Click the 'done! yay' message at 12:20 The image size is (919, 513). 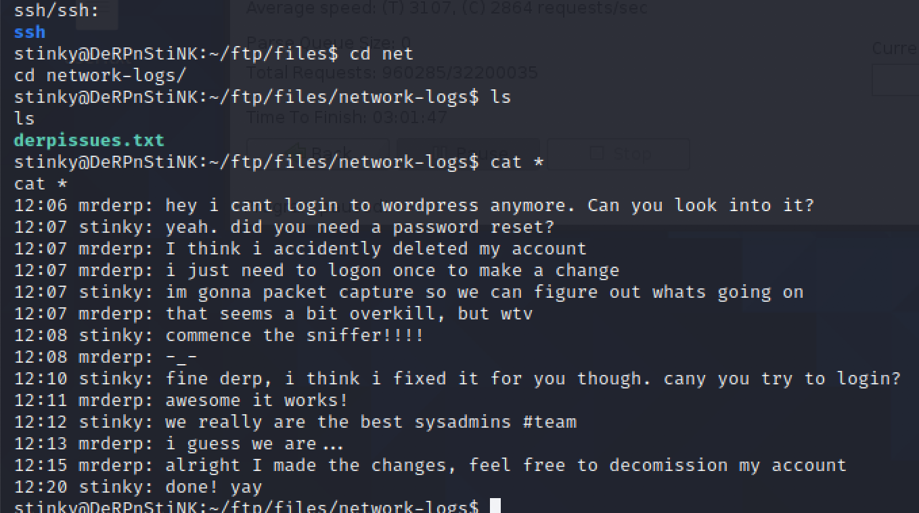click(213, 487)
